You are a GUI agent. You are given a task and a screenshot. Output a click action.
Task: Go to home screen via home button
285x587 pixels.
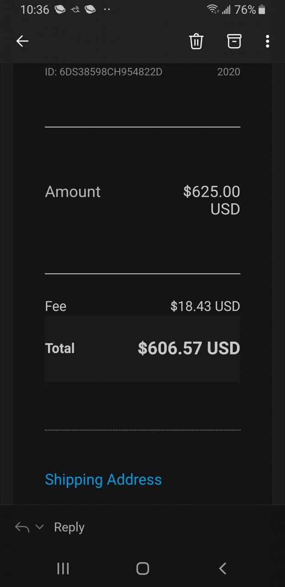pos(143,569)
